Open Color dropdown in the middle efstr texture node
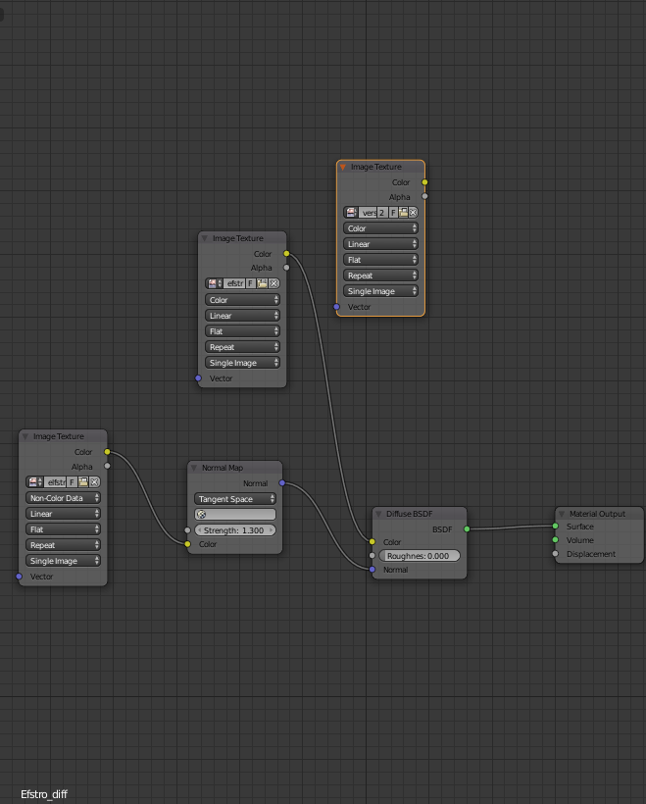Screen dimensions: 646x804 (x=242, y=299)
